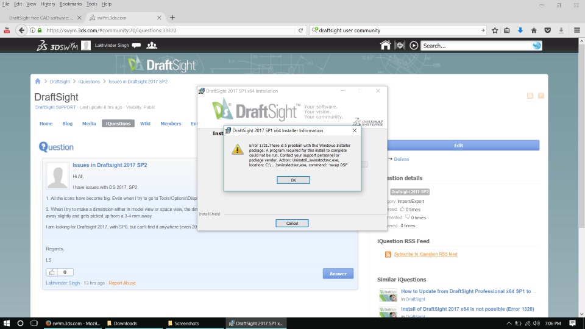Open the Lakhvinder Singh author link
585x329 pixels.
pyautogui.click(x=63, y=283)
